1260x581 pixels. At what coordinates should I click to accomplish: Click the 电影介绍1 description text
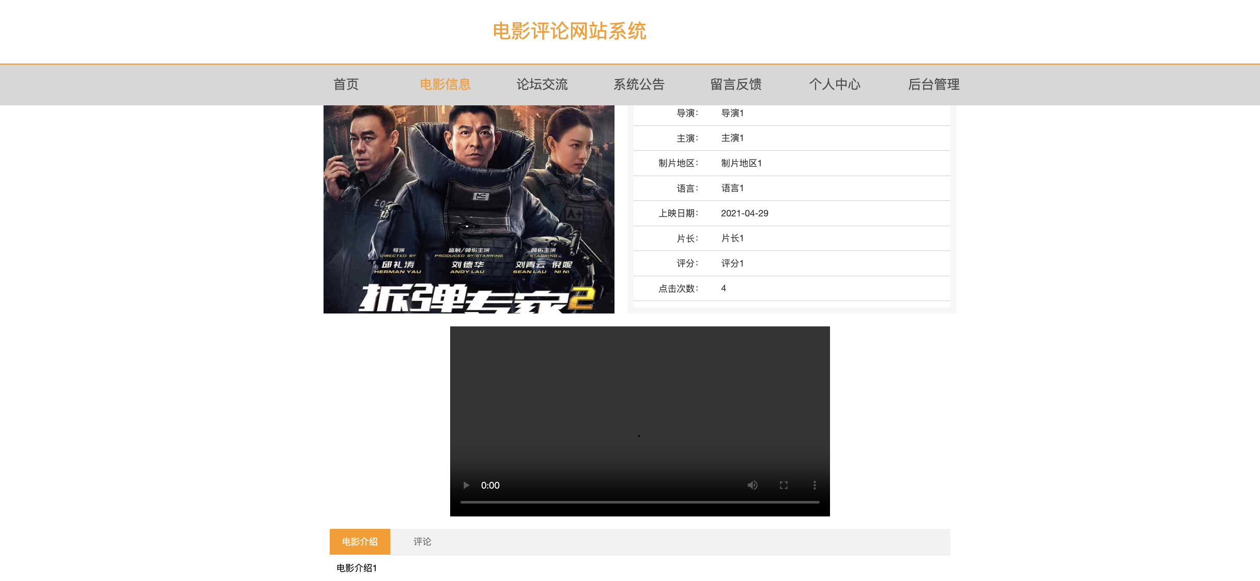pyautogui.click(x=357, y=568)
